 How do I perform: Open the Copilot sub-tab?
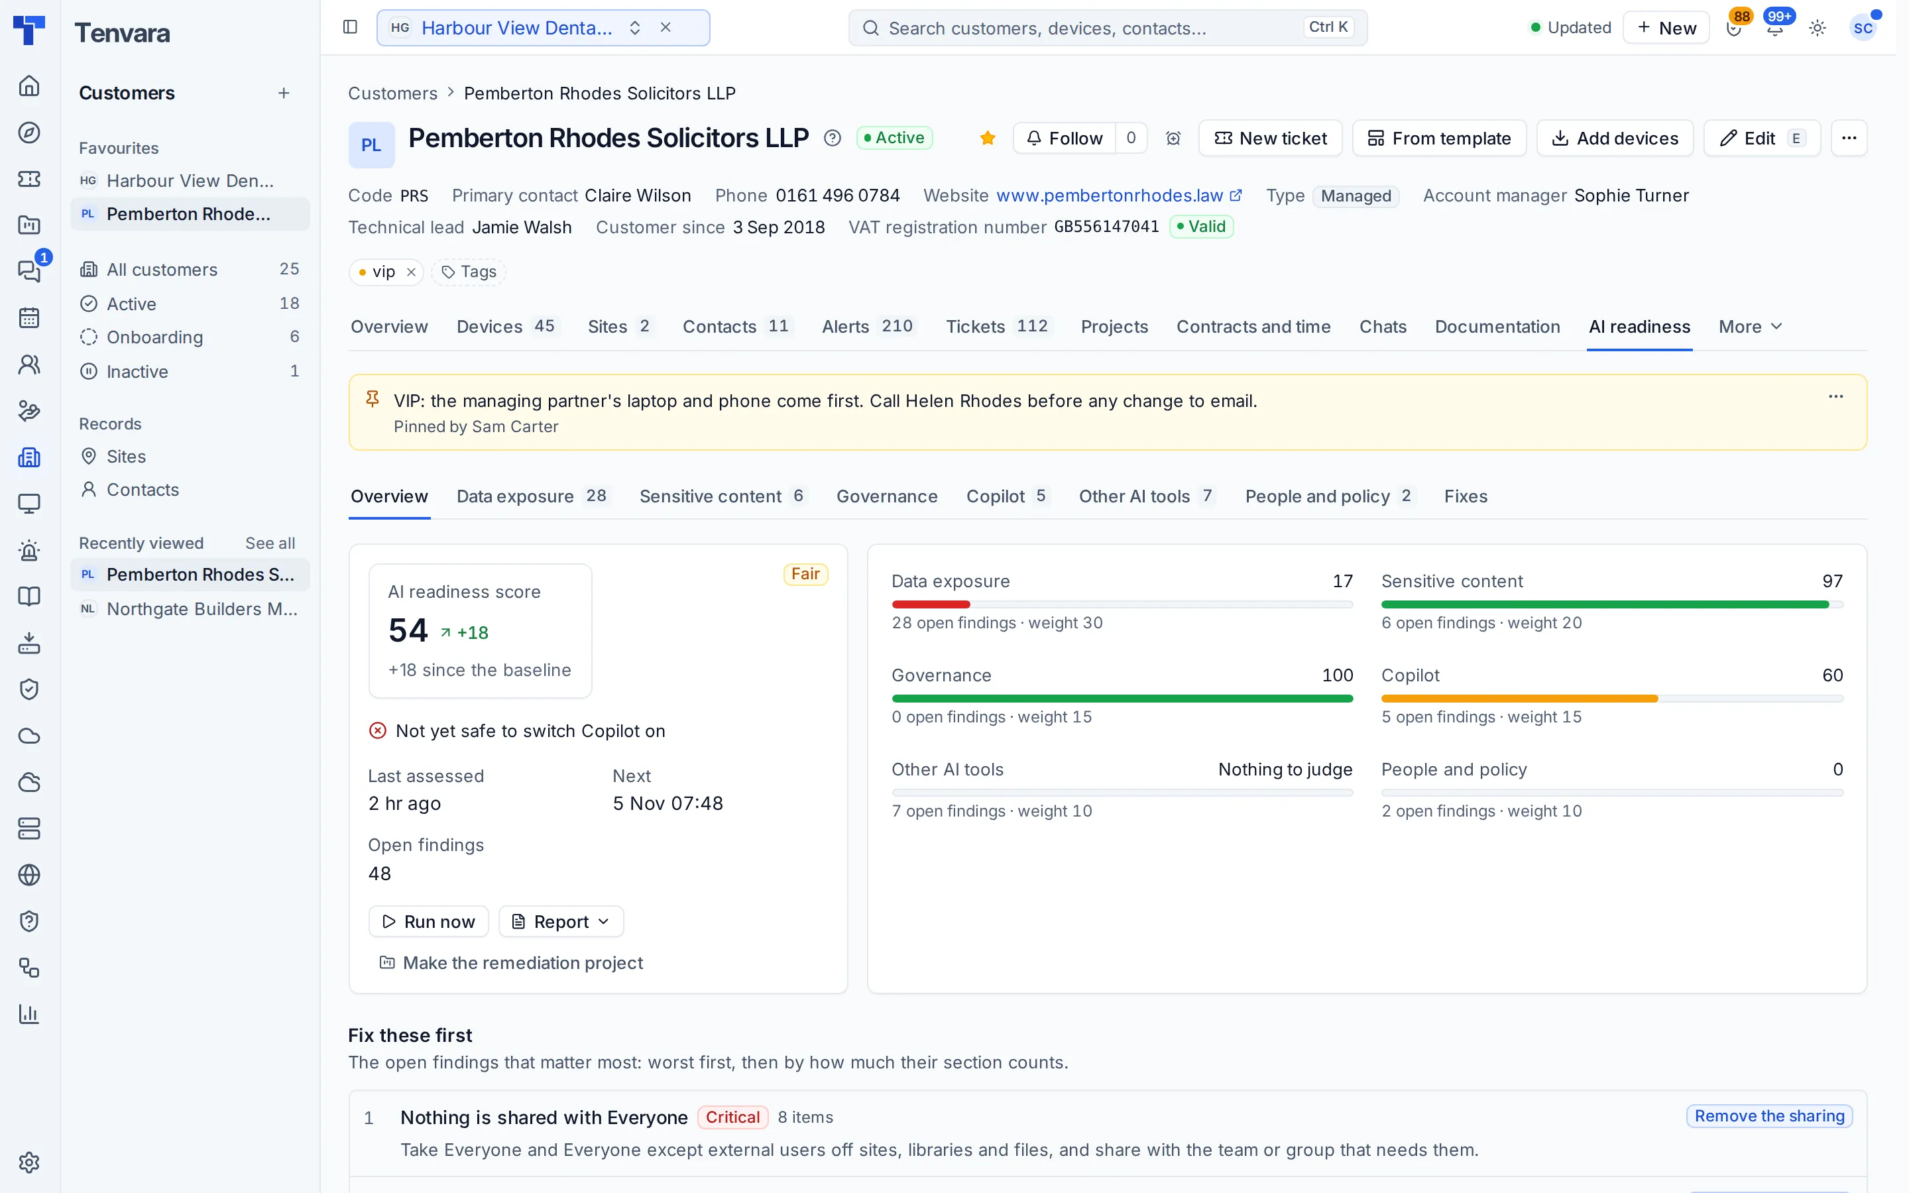point(1007,496)
